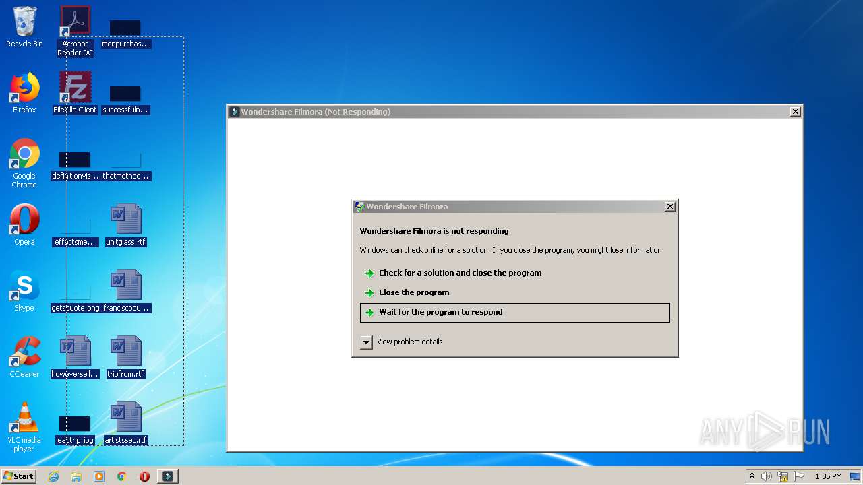
Task: Select the successfuln... file icon
Action: [x=125, y=100]
